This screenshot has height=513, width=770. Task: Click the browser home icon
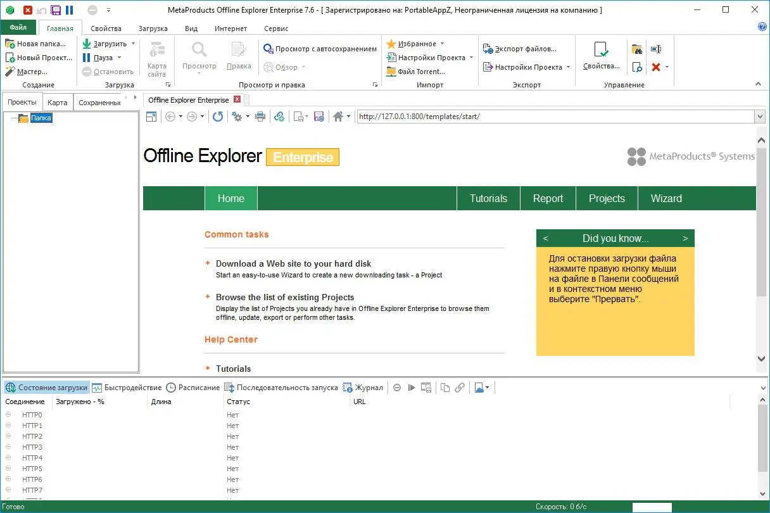coord(338,117)
